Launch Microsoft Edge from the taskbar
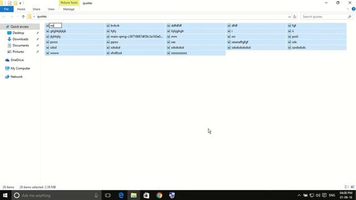 [121, 195]
